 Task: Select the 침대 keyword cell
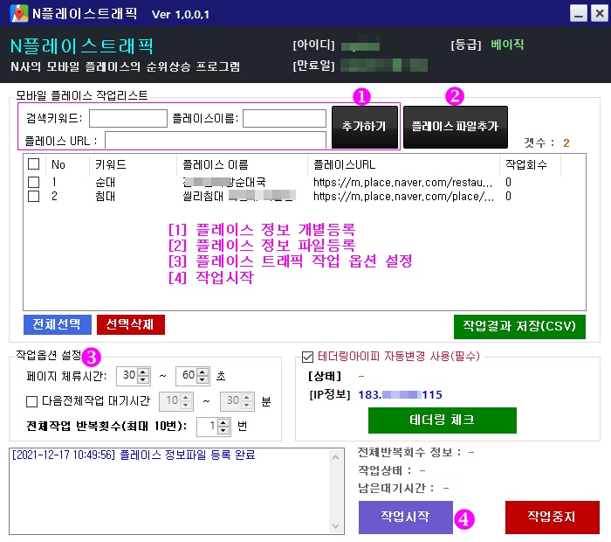click(x=106, y=197)
